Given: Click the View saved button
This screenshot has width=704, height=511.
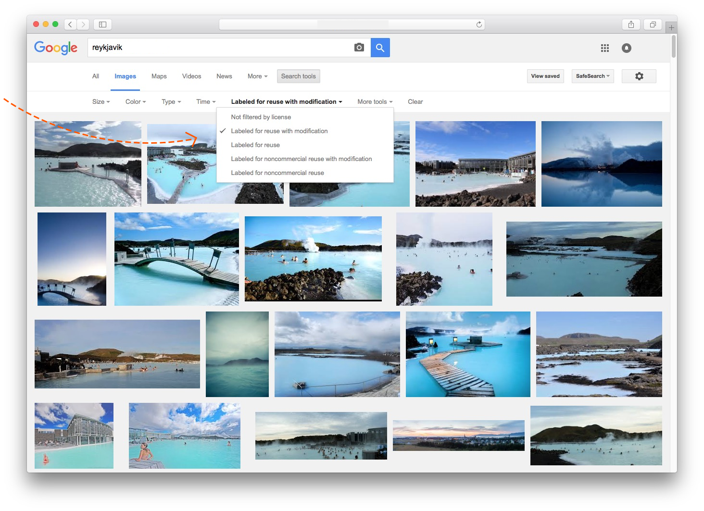Looking at the screenshot, I should pyautogui.click(x=545, y=76).
